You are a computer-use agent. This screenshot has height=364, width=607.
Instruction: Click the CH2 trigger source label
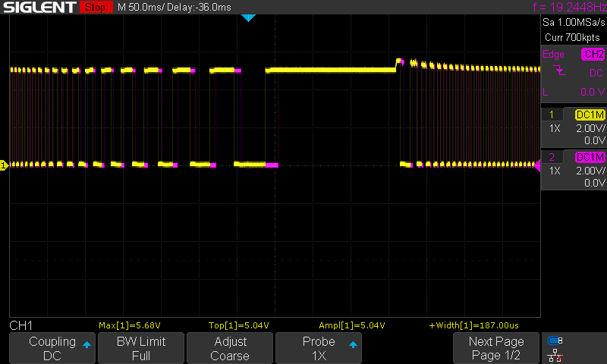coord(593,54)
